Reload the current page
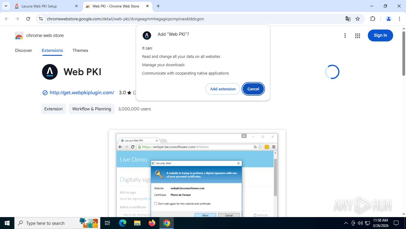Viewport: 406px width, 229px height. point(28,19)
